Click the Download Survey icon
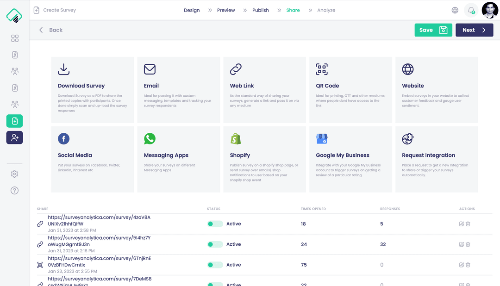This screenshot has height=286, width=500. 63,69
